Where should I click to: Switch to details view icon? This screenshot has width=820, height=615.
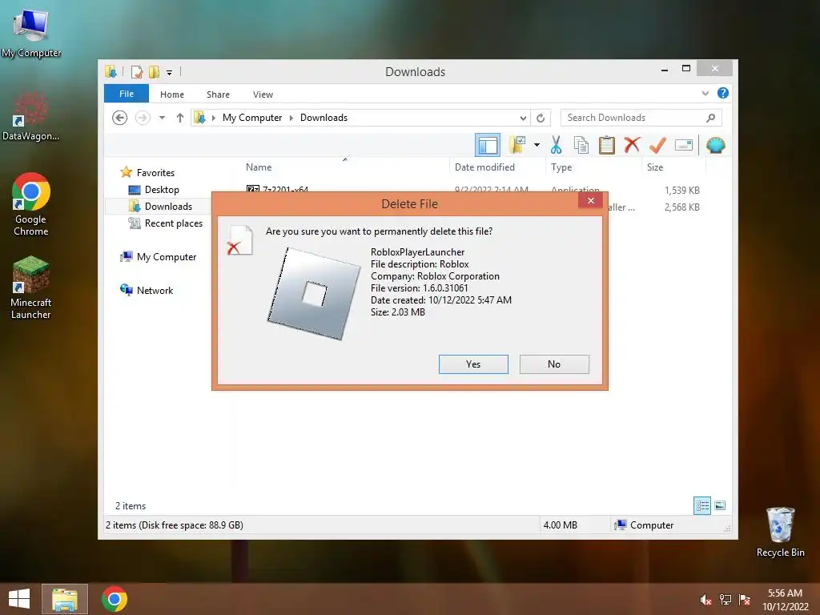701,505
